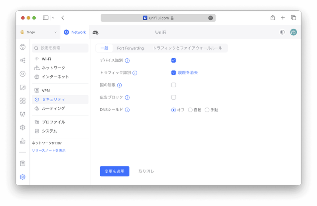The image size is (317, 206).
Task: Click the info icon beside 広告ブロック
Action: (127, 98)
